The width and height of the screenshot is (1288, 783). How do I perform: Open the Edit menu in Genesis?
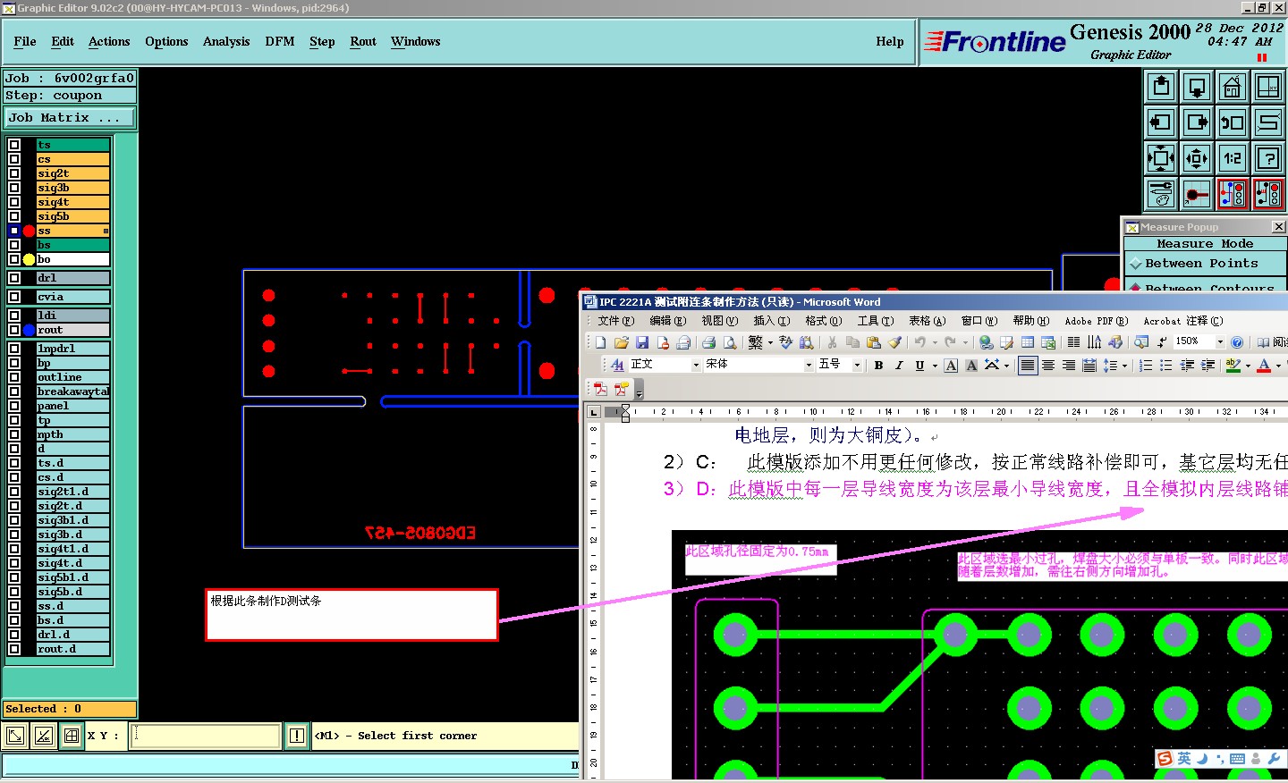coord(63,41)
